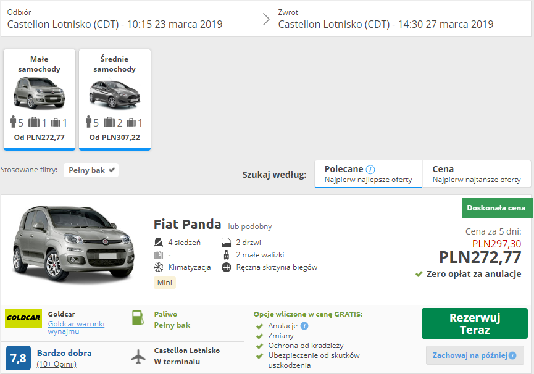
Task: Click the airplane terminal icon
Action: (x=138, y=356)
